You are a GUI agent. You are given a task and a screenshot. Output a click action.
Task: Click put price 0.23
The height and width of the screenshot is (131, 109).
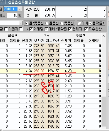pyautogui.click(x=66, y=126)
